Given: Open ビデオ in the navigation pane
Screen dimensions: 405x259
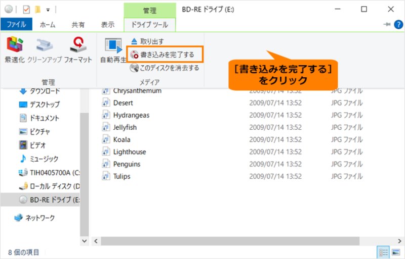Looking at the screenshot, I should 32,145.
